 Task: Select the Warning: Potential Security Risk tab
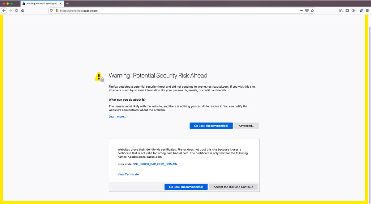point(42,3)
